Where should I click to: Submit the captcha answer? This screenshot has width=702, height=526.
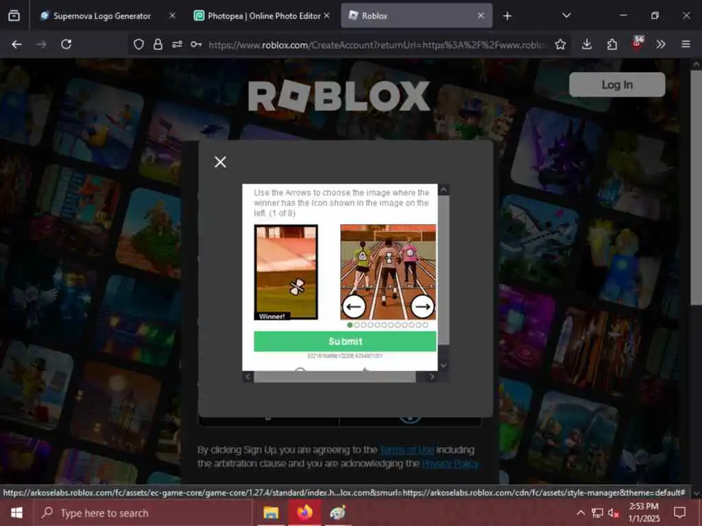[346, 341]
